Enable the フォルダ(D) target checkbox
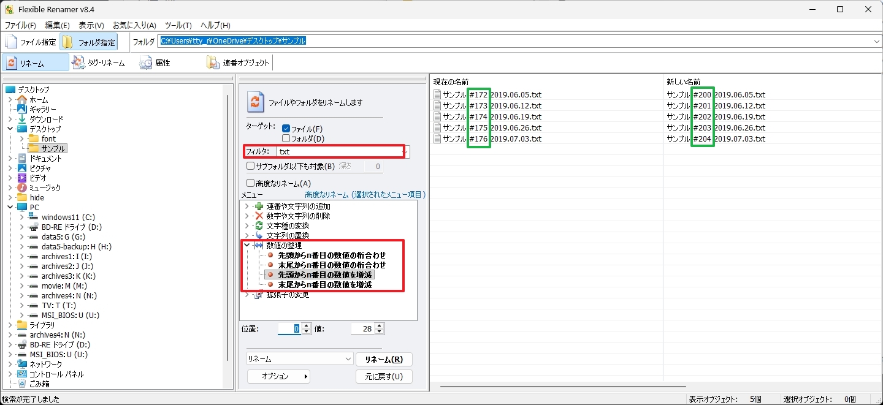The image size is (883, 405). click(x=286, y=138)
